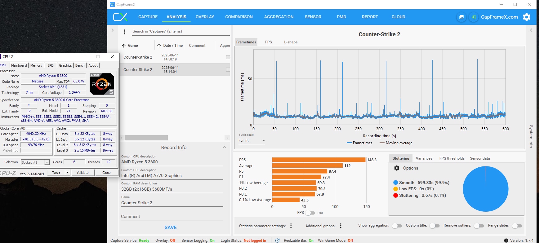Open the SENSOR tab
539x243 pixels.
(313, 17)
